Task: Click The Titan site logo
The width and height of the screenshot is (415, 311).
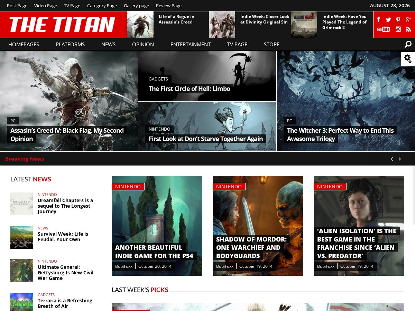Action: pos(62,25)
